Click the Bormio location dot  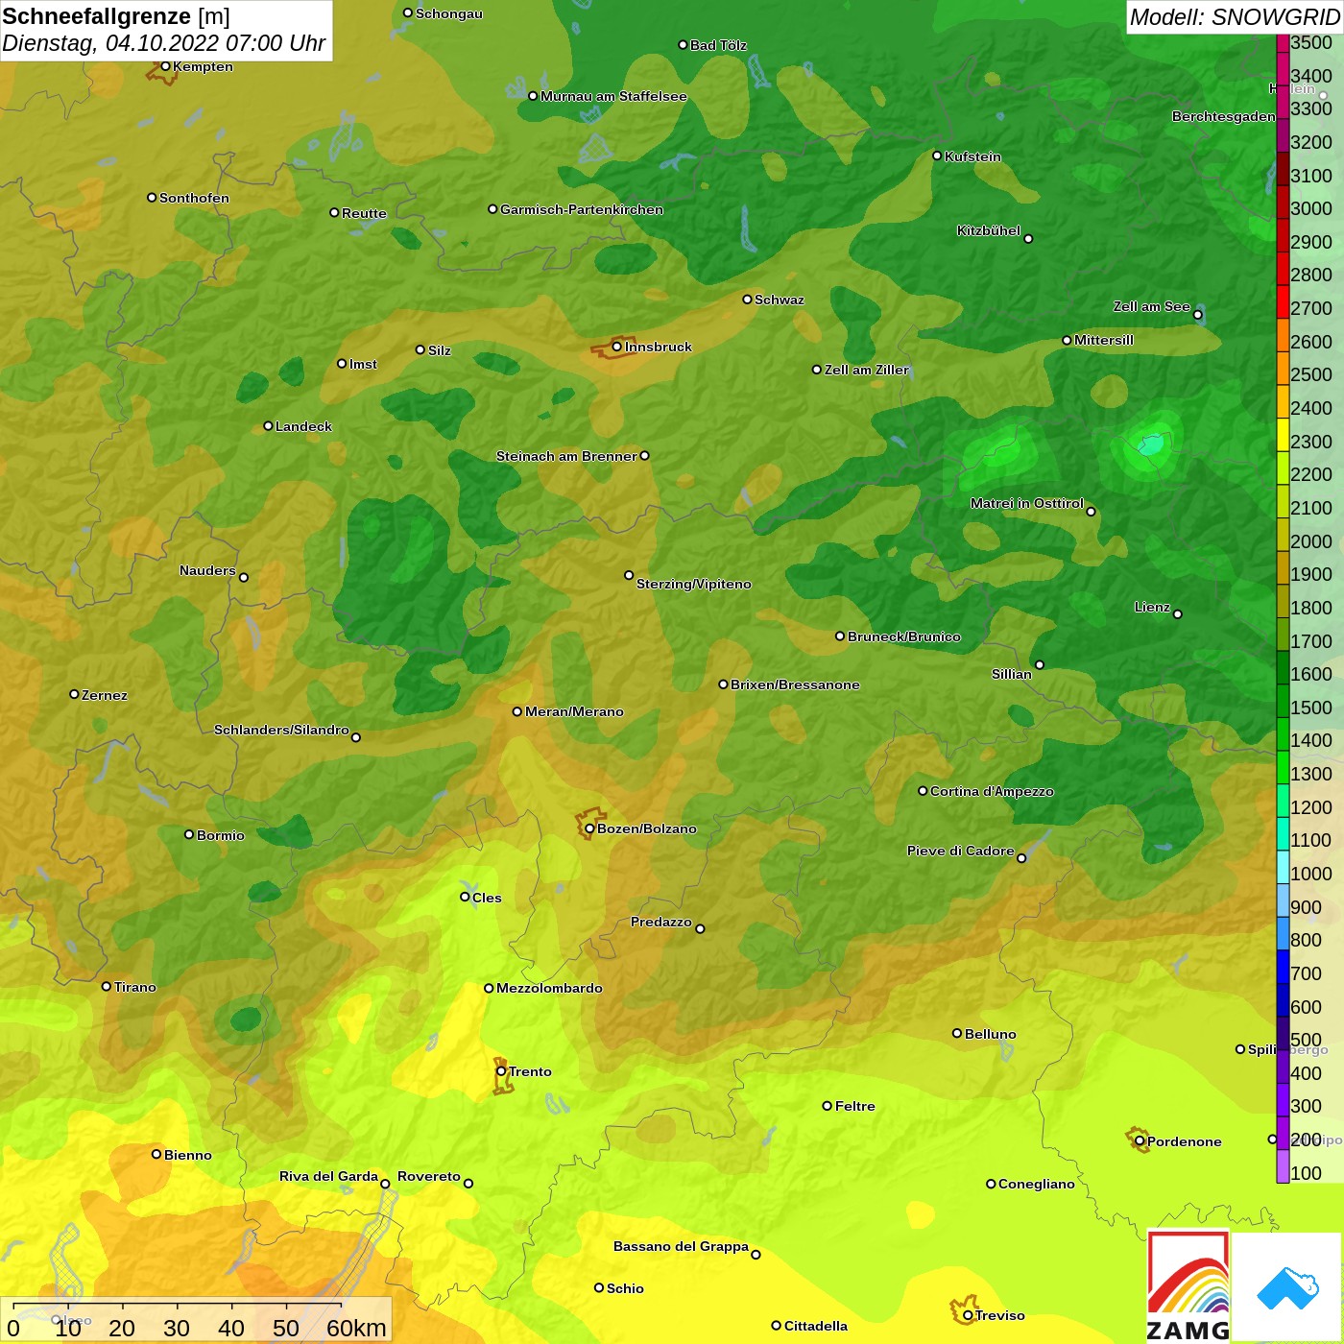click(189, 834)
